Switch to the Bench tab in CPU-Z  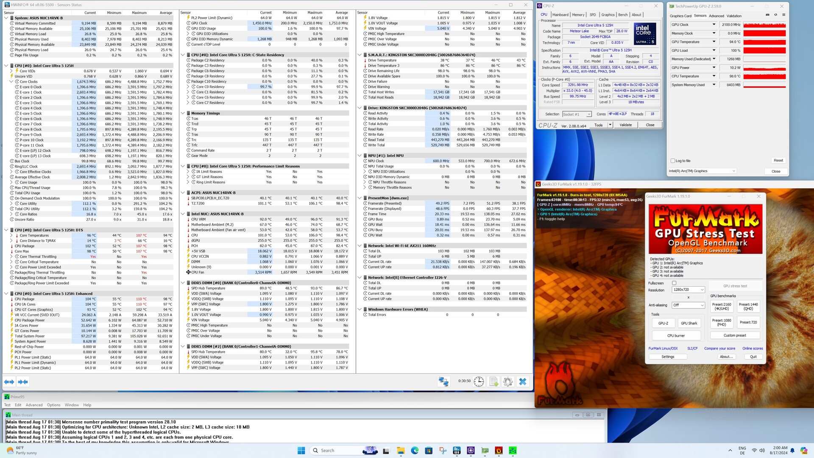[x=623, y=14]
